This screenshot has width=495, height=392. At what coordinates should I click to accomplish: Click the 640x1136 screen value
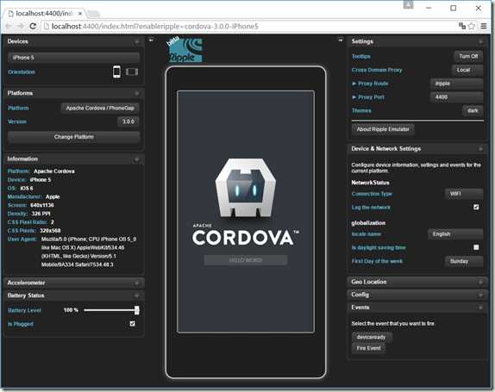click(x=42, y=205)
